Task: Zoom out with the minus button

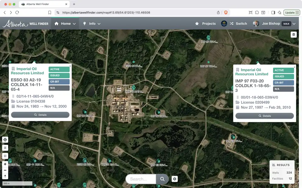Action: (5, 170)
